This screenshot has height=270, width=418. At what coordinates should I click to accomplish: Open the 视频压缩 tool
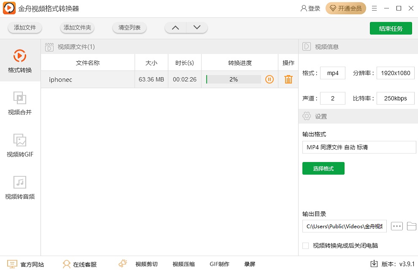(x=183, y=264)
